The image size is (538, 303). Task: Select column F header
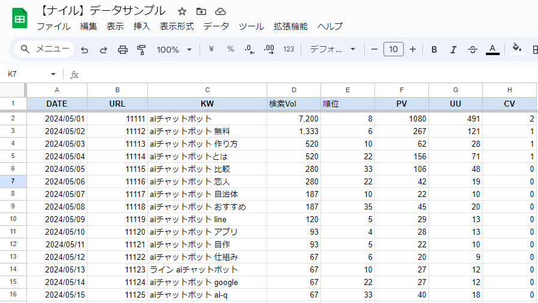click(x=401, y=90)
